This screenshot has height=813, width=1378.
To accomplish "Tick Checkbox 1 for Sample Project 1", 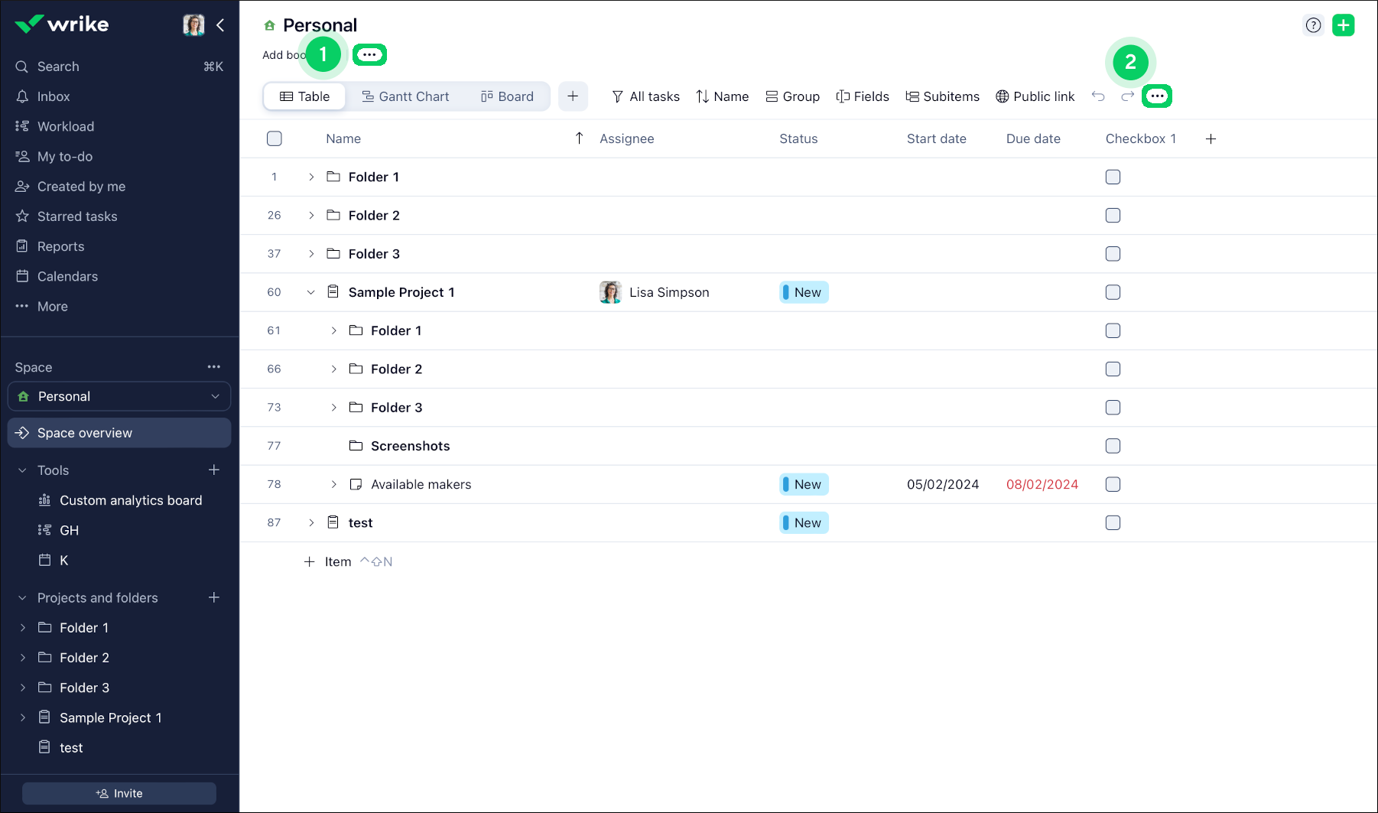I will point(1113,291).
